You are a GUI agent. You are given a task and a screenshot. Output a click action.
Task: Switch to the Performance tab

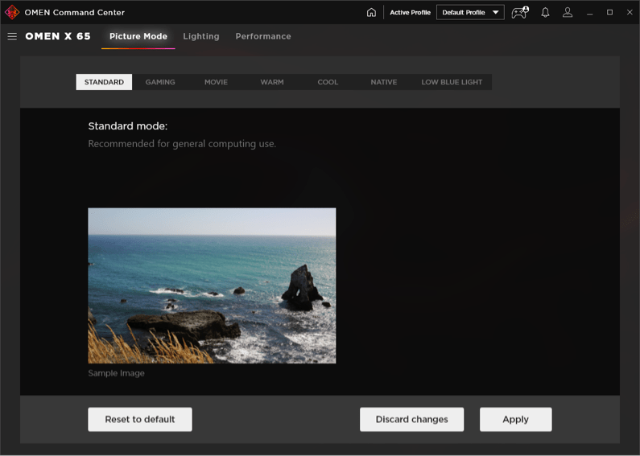(x=263, y=36)
